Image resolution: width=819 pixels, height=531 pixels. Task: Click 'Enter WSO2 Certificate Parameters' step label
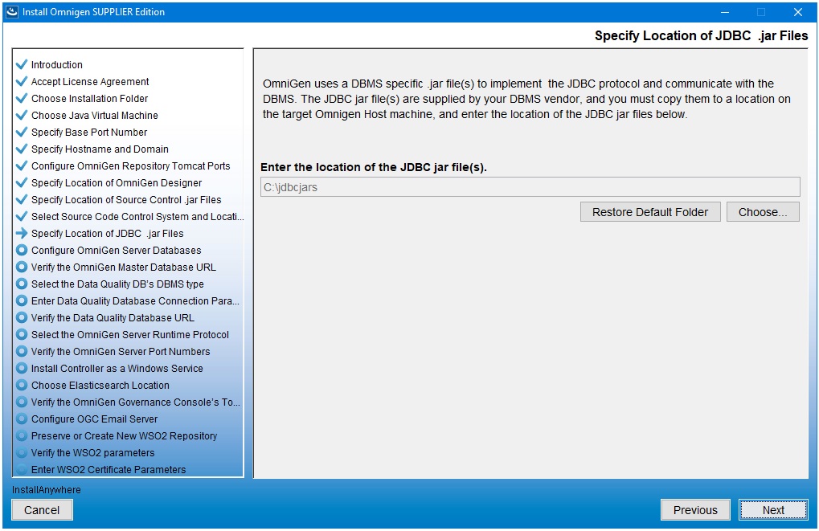[109, 469]
